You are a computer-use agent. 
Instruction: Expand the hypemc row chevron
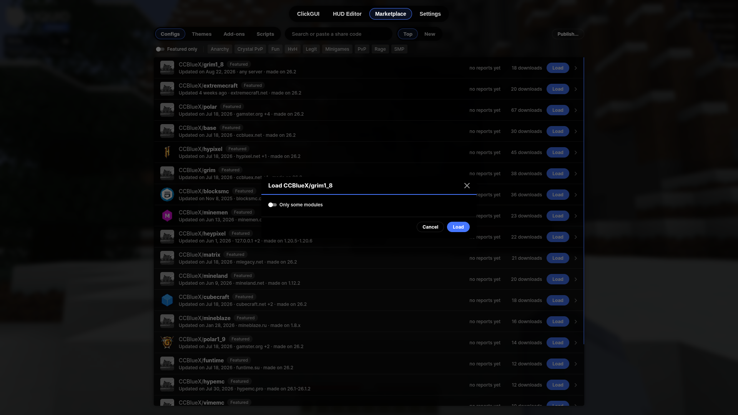click(x=576, y=385)
